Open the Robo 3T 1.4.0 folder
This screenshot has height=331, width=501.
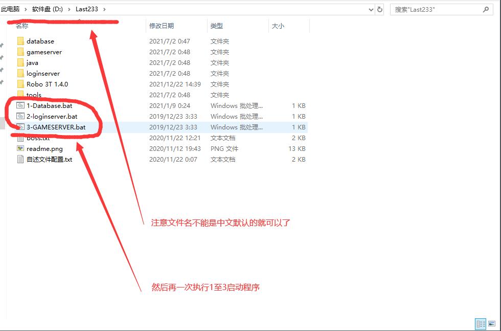click(48, 84)
